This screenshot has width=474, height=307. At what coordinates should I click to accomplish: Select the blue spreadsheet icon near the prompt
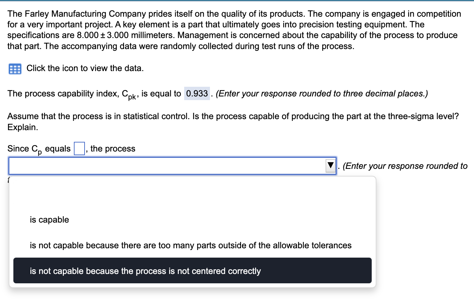coord(15,69)
